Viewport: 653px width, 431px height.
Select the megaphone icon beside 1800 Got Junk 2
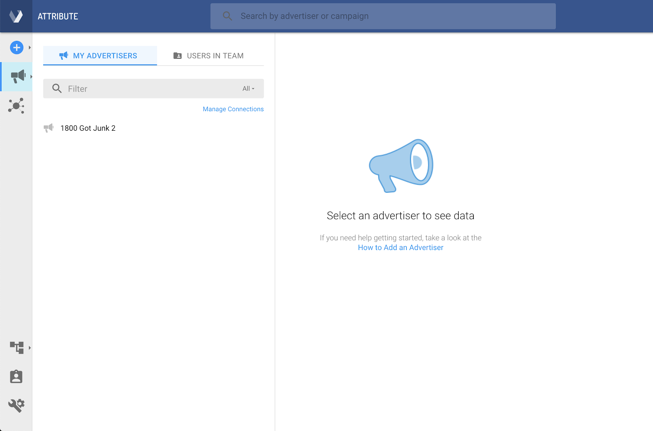(x=49, y=127)
